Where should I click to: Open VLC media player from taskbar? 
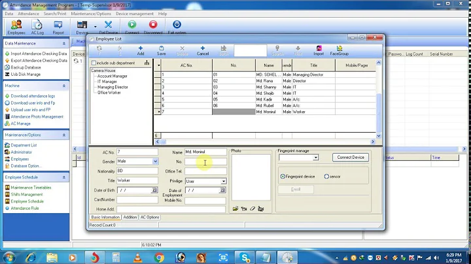coord(137,257)
